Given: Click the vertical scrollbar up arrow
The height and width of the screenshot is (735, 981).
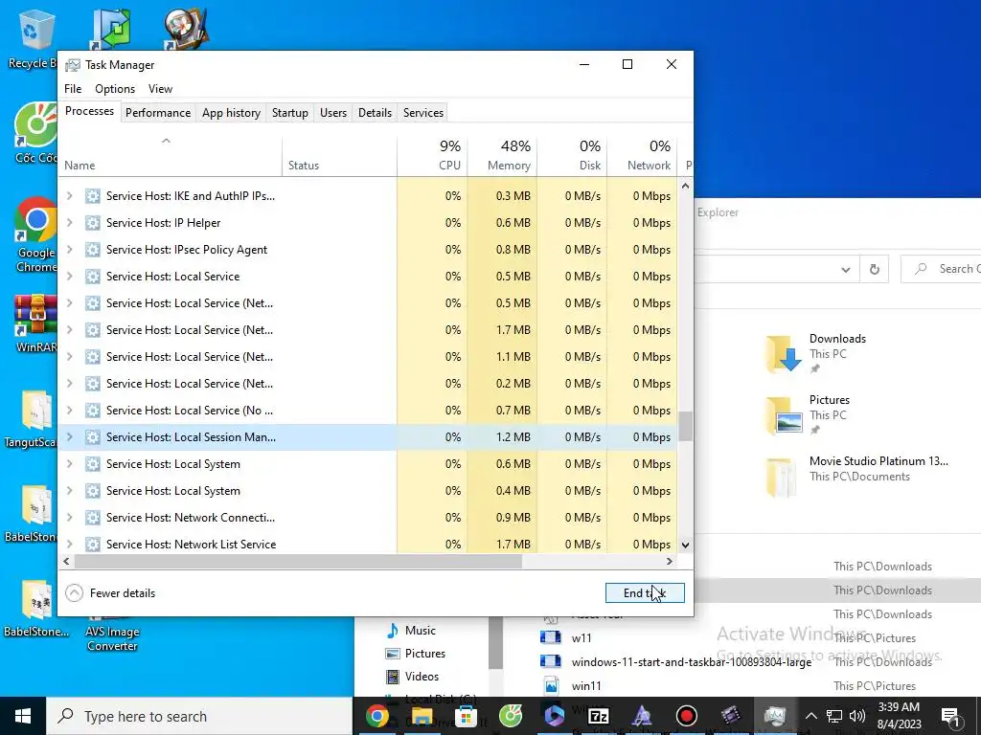Looking at the screenshot, I should [685, 186].
